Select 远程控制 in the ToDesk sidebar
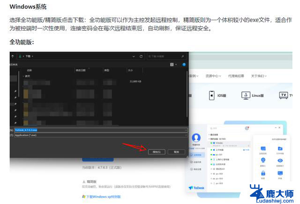Image resolution: width=300 pixels, height=204 pixels. click(x=196, y=155)
